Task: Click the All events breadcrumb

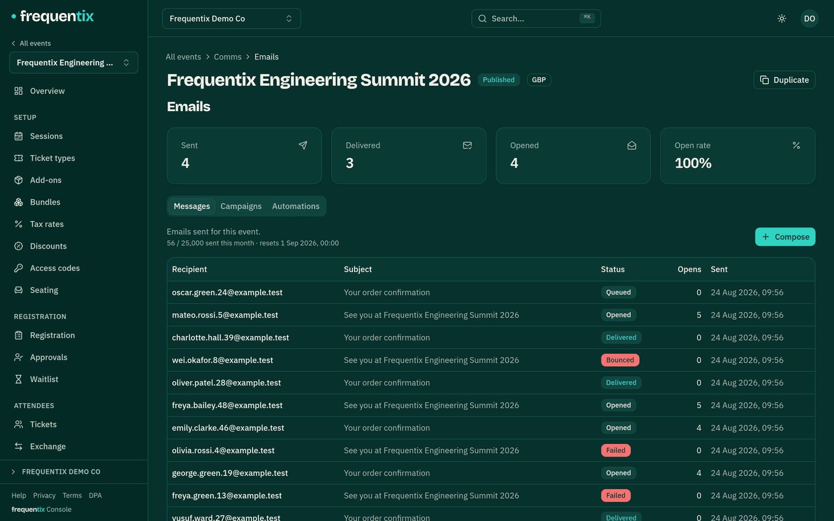Action: tap(184, 57)
